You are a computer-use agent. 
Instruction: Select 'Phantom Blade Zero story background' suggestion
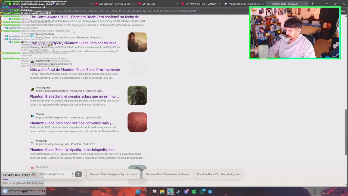click(219, 174)
